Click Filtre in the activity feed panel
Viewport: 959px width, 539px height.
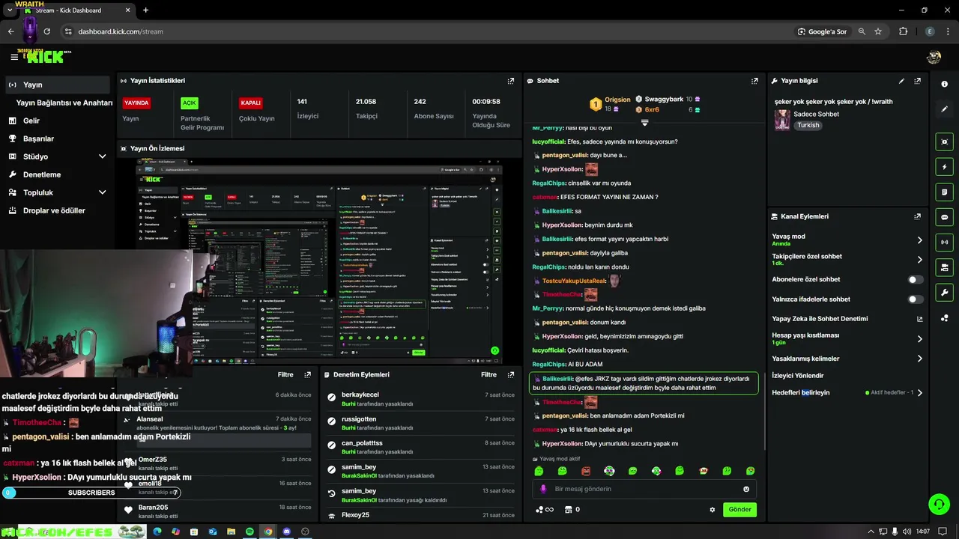285,374
